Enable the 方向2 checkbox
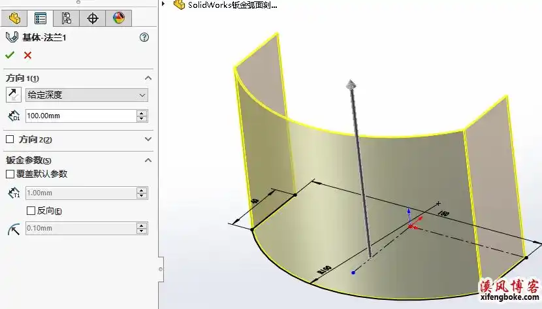The width and height of the screenshot is (542, 309). 10,139
